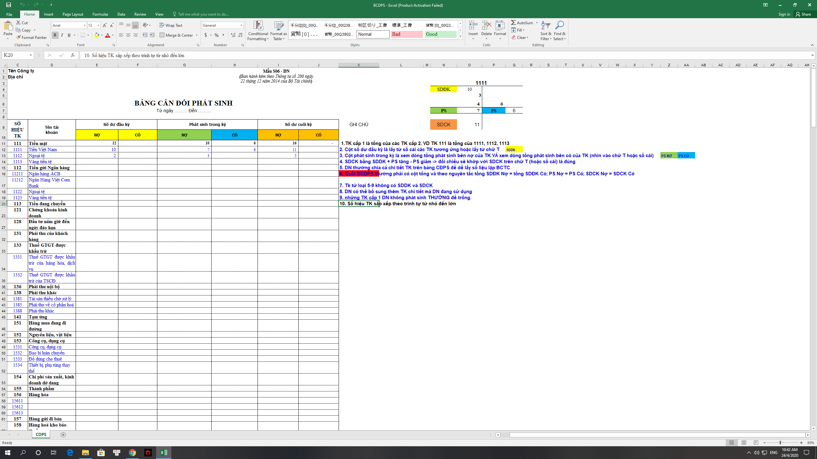Open the Name Box dropdown arrow

(x=31, y=55)
